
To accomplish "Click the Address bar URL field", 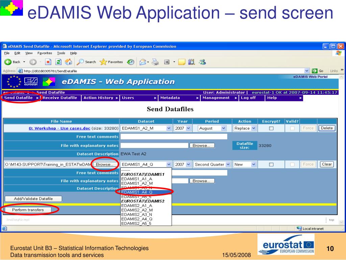I will (x=163, y=71).
